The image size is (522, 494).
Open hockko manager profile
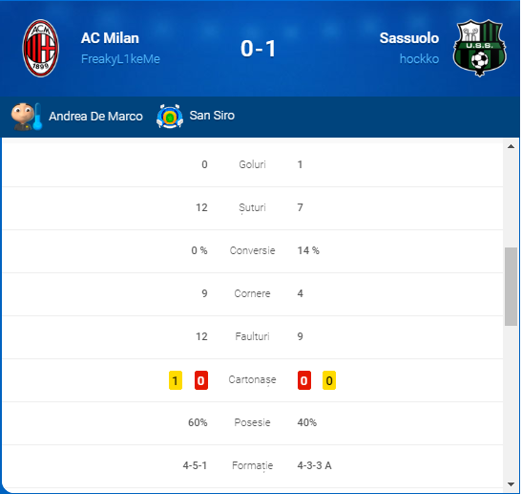coord(419,59)
